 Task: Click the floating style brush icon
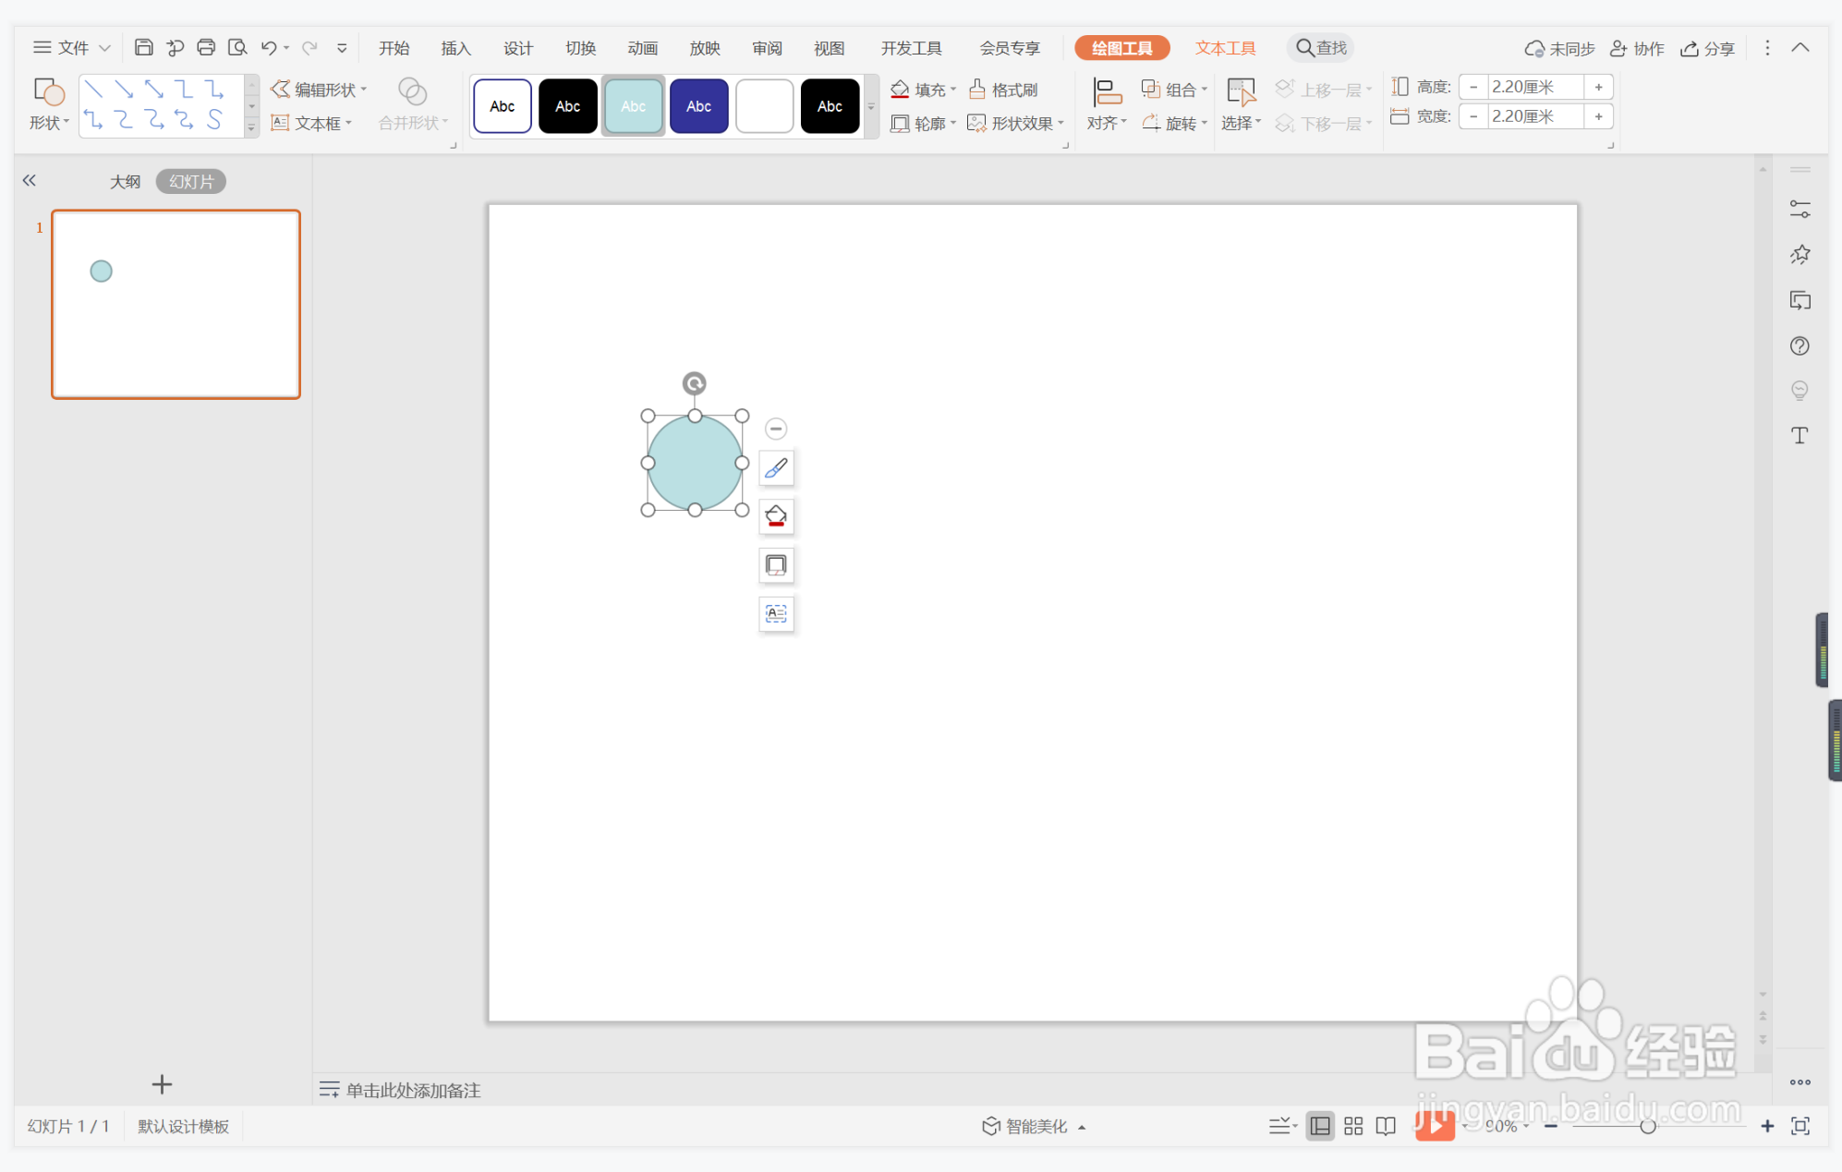point(776,468)
